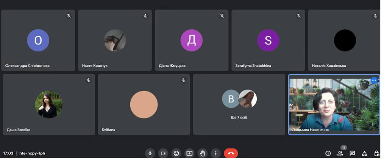Open blue options dots on Людмила Наконечна tile
Image resolution: width=381 pixels, height=159 pixels.
(374, 80)
